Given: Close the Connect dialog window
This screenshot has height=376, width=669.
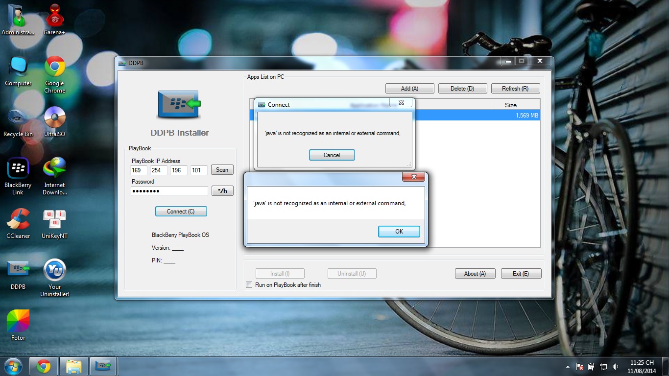Looking at the screenshot, I should (401, 102).
